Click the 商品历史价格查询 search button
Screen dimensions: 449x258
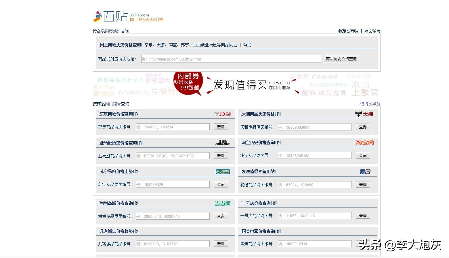coord(341,58)
